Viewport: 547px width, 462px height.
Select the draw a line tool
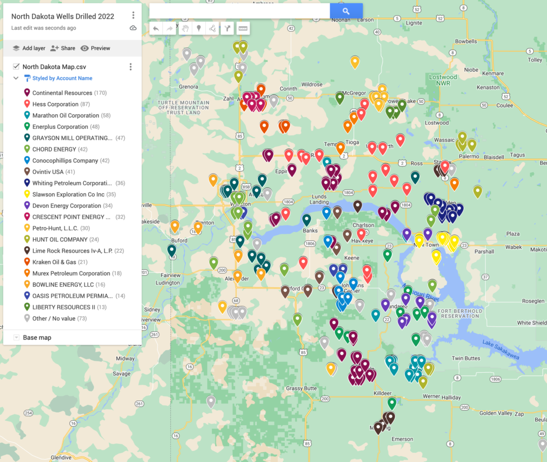pyautogui.click(x=213, y=29)
